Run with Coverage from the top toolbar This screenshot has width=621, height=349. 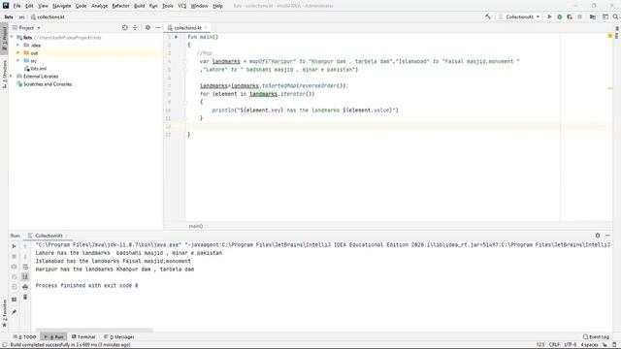click(570, 16)
